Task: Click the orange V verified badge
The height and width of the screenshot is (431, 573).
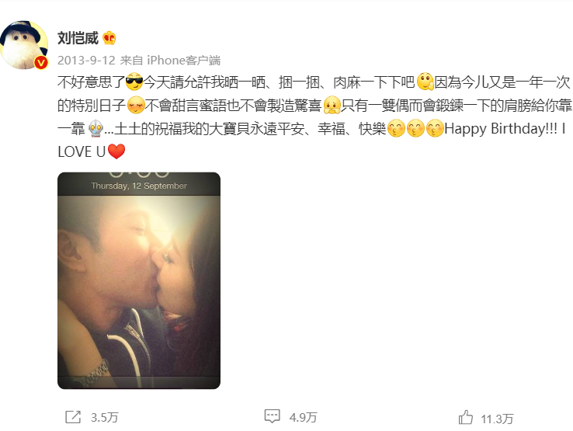Action: click(x=41, y=63)
